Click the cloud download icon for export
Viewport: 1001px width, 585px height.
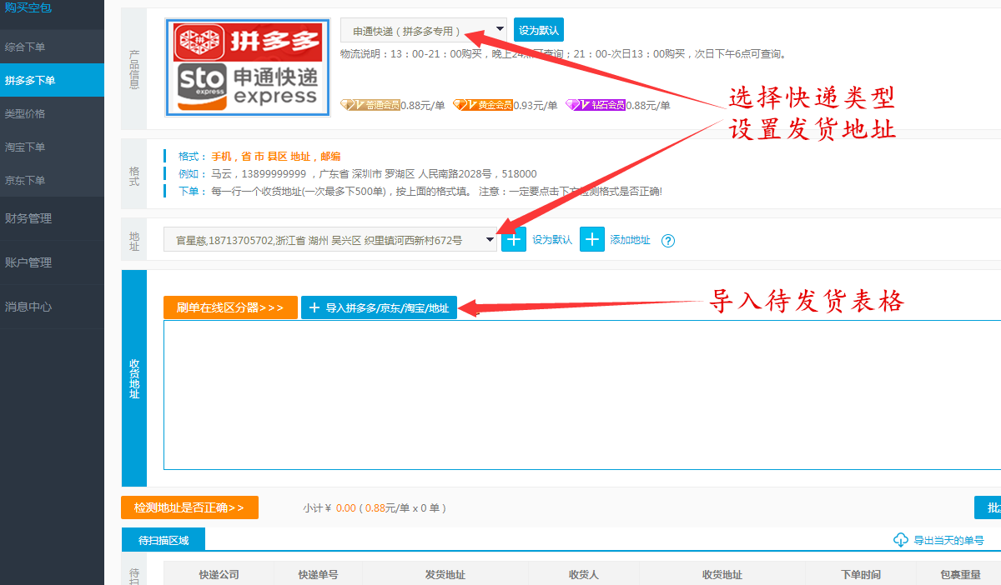pos(901,540)
